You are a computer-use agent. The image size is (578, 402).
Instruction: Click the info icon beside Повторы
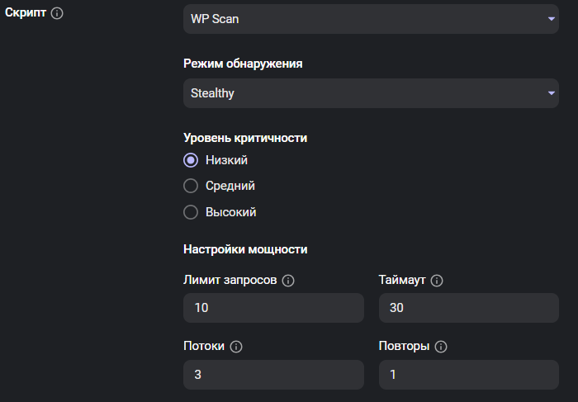point(441,347)
